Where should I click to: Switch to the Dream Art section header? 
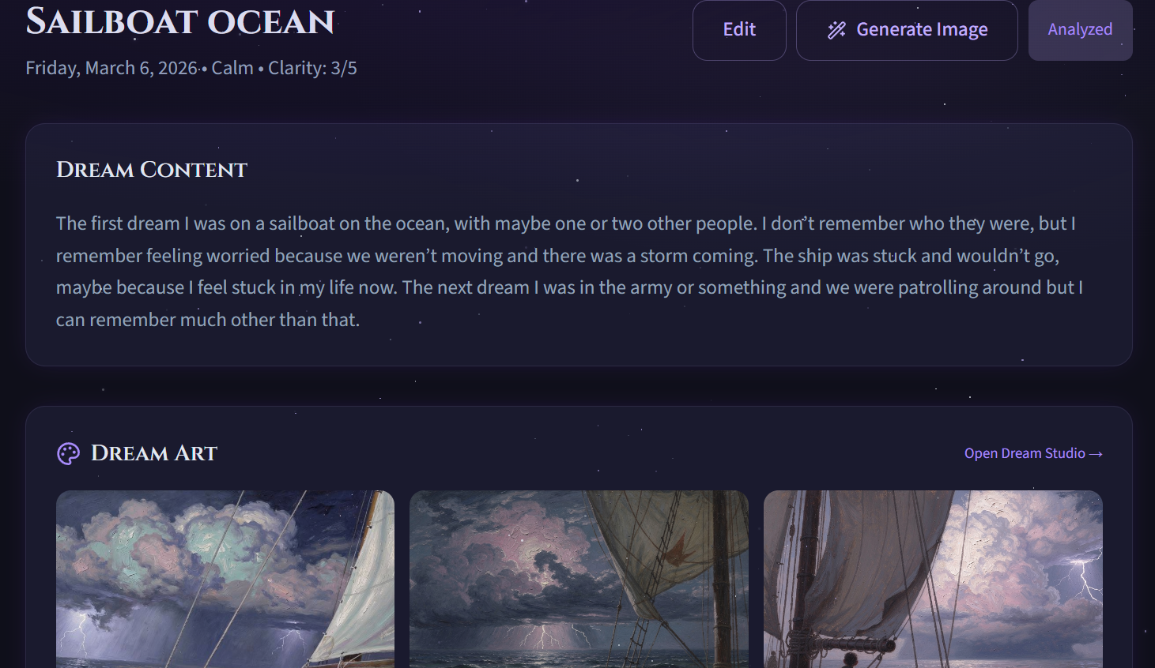tap(154, 453)
